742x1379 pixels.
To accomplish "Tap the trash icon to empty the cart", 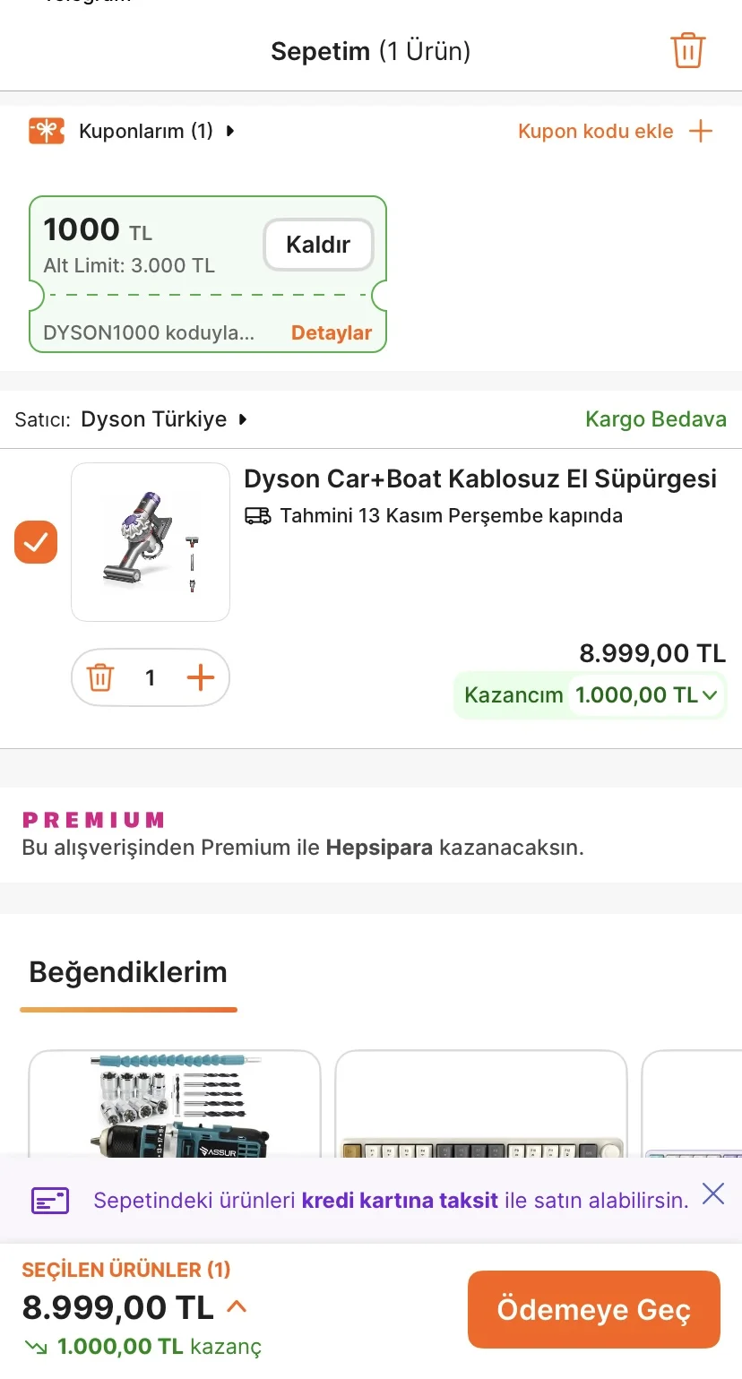I will [x=687, y=50].
